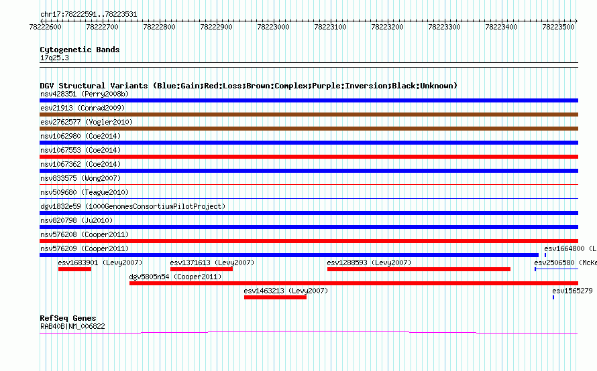Select the nsv820798 (Ju2010) blue bar

coord(309,227)
